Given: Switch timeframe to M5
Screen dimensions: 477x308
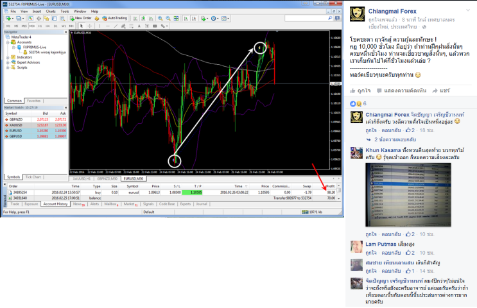Looking at the screenshot, I should (x=16, y=26).
